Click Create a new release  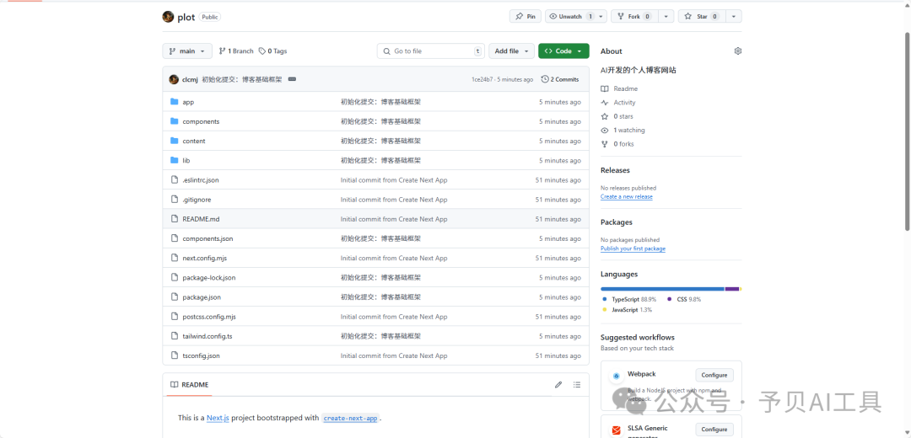(x=626, y=196)
